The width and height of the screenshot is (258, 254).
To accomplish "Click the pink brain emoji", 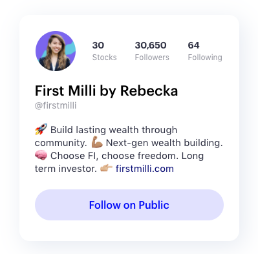I will [x=41, y=155].
